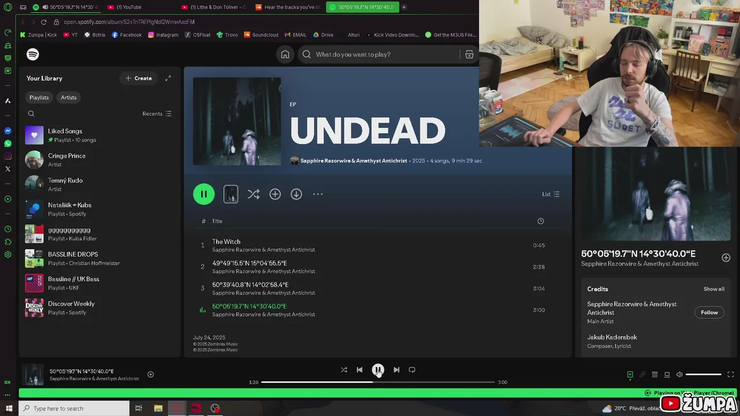The width and height of the screenshot is (740, 416).
Task: Toggle shuffle for the UNDEAD album
Action: click(253, 194)
